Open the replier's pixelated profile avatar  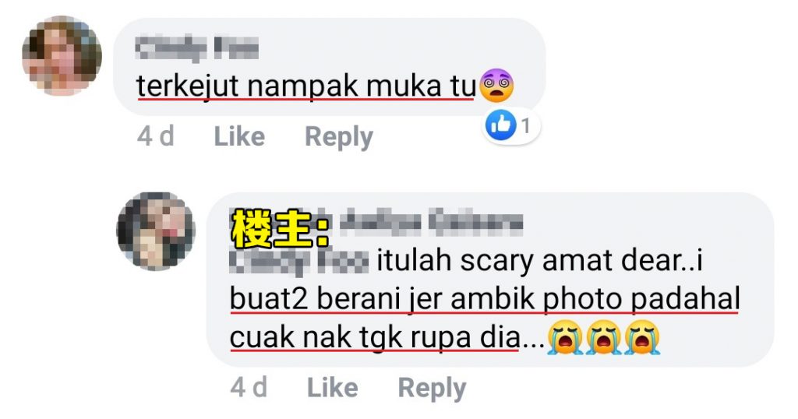point(156,231)
